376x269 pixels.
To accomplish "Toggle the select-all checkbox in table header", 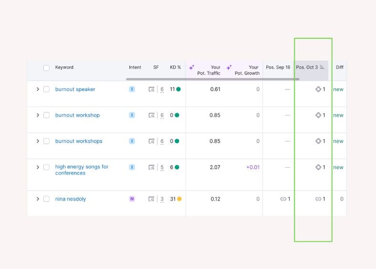I will (x=46, y=68).
